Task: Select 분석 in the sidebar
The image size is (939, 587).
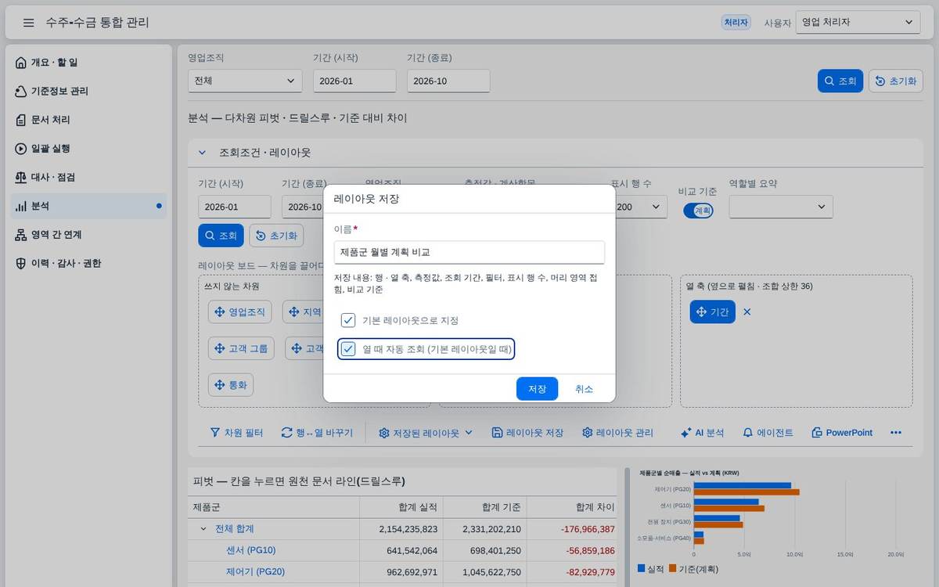Action: click(88, 206)
